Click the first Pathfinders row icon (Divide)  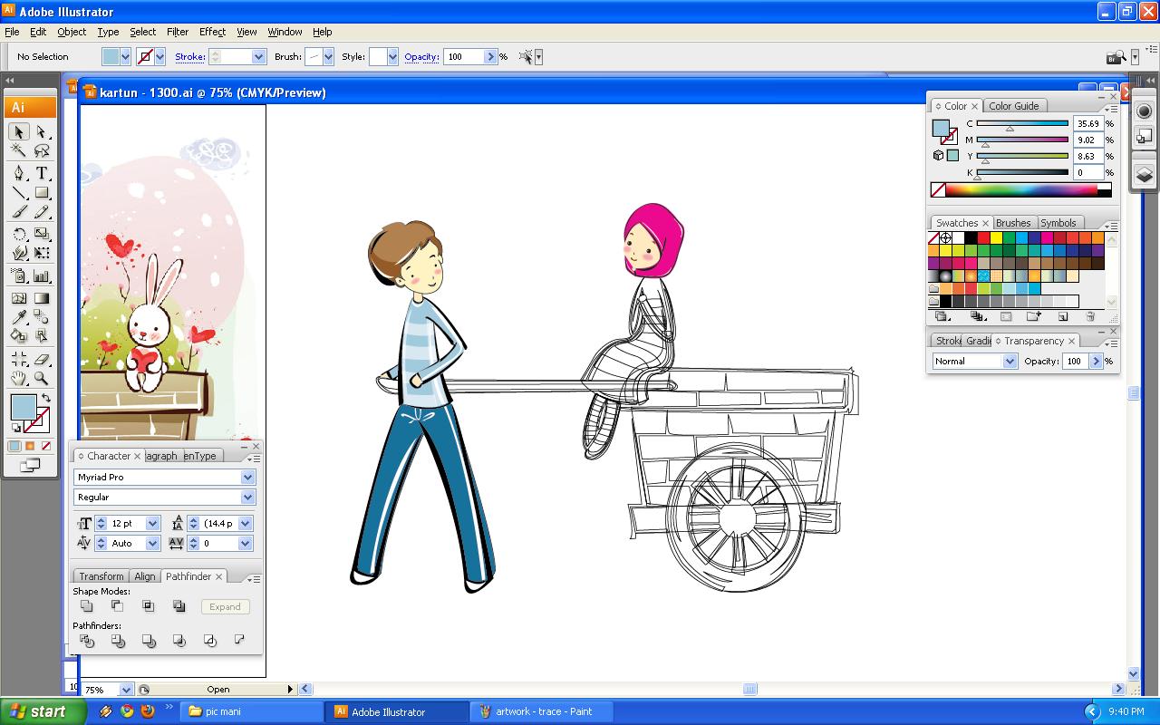(x=87, y=641)
